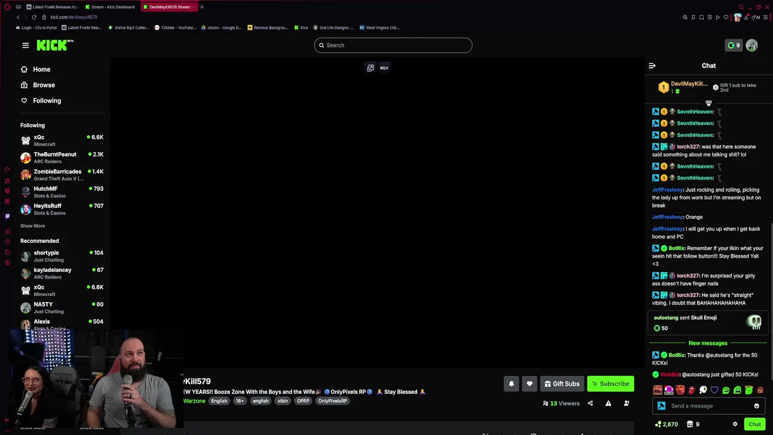This screenshot has height=435, width=773.
Task: Open the Following page in sidebar
Action: coord(40,101)
